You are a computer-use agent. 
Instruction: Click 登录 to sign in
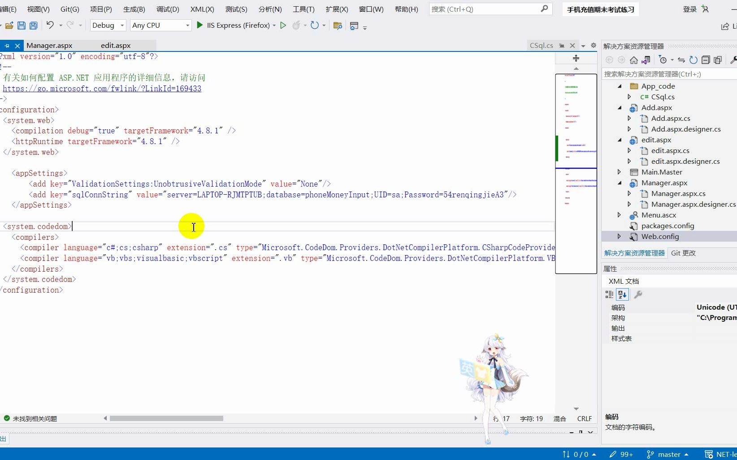689,9
